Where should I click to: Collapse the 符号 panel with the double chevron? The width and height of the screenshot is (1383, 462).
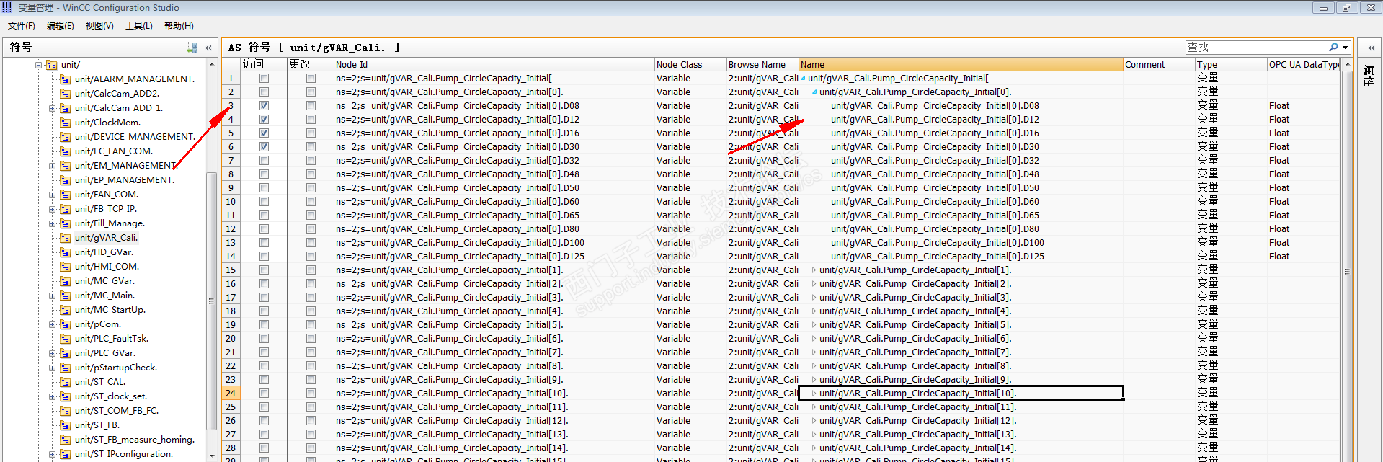point(208,48)
